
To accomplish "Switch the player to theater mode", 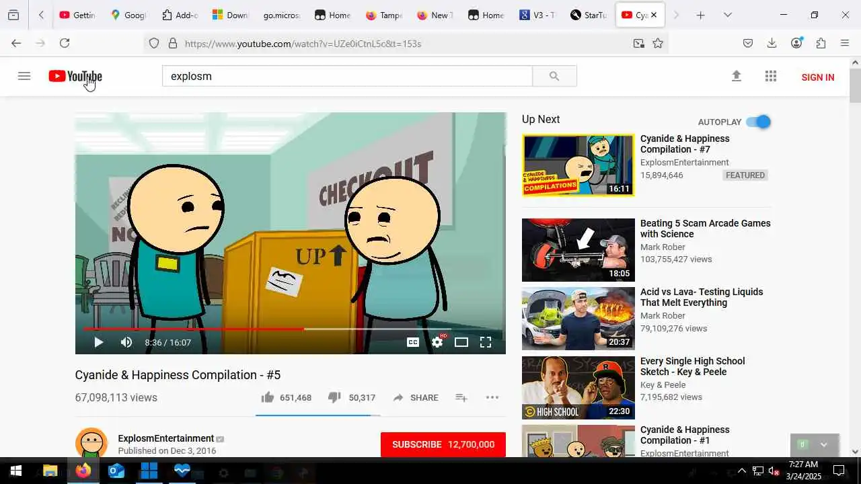I will click(461, 342).
